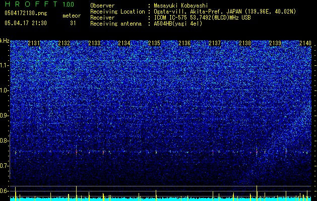Screen dimensions: 317x201
Task: Click the time marker 2131
Action: click(x=34, y=43)
